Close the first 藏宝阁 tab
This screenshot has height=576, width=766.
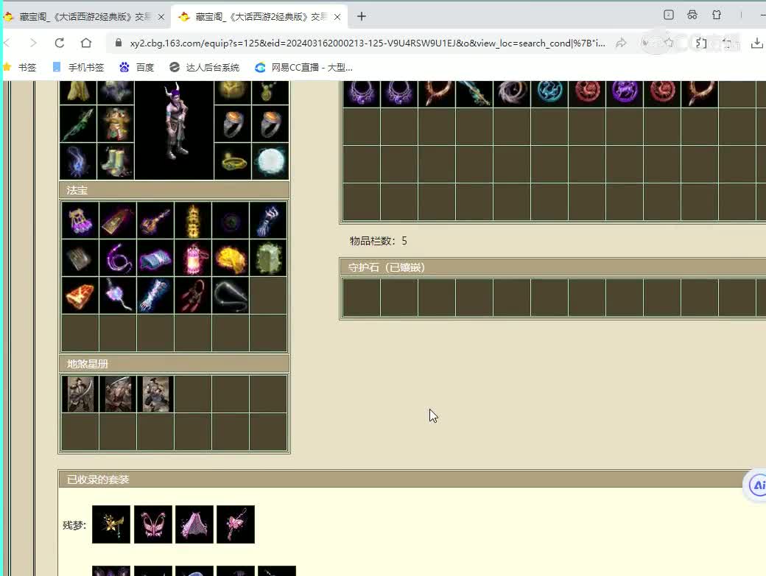click(161, 17)
